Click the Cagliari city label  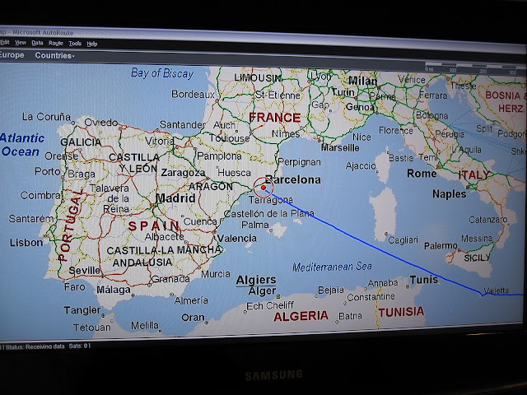[x=403, y=239]
